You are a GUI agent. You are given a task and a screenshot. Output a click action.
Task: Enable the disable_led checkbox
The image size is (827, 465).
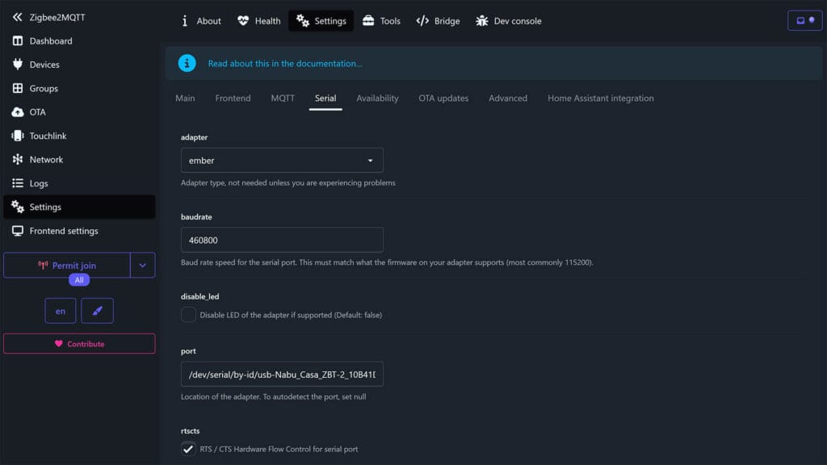pos(187,315)
